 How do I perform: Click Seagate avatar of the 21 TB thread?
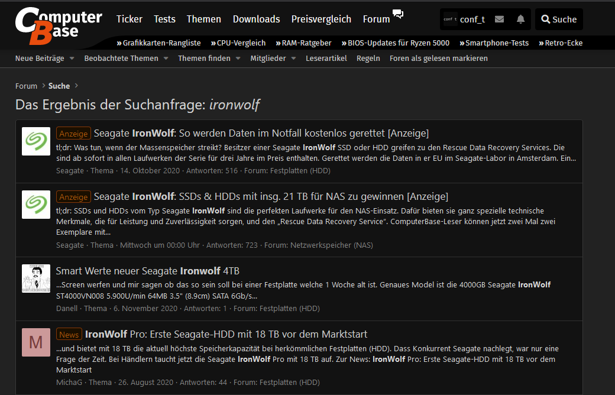(36, 205)
